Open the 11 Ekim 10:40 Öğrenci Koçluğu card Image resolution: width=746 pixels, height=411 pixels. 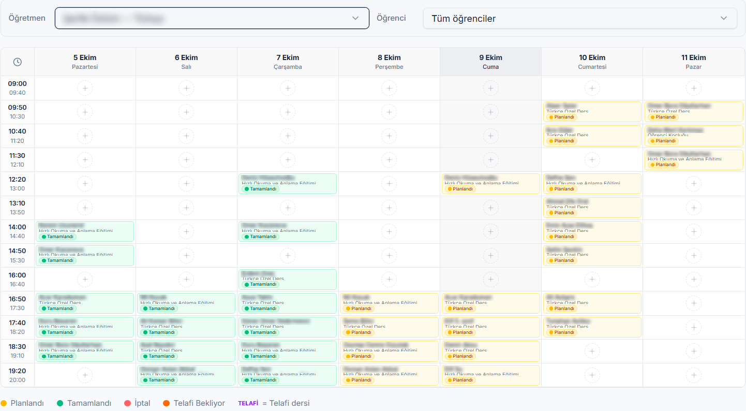point(693,136)
